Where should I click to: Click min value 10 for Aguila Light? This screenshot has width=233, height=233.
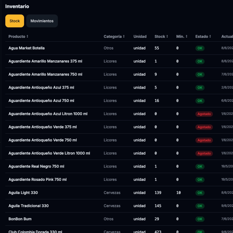tap(178, 193)
